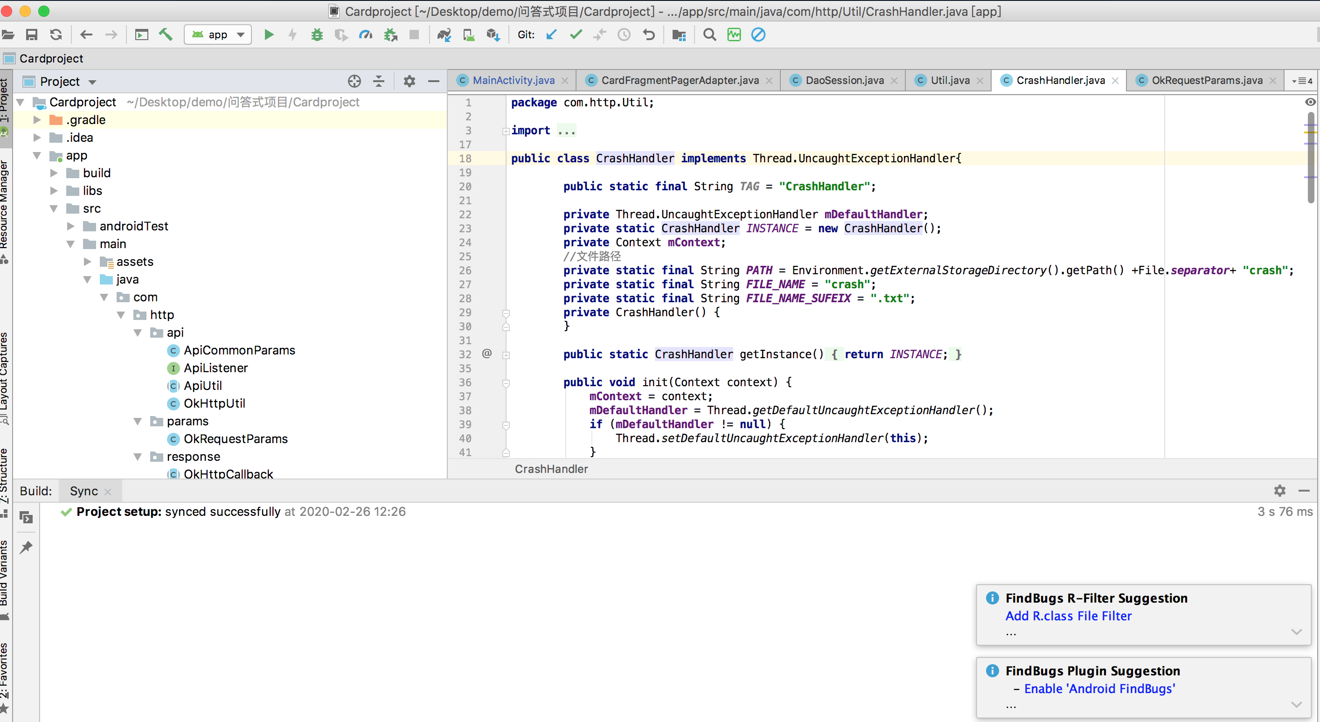1320x722 pixels.
Task: Expand the assets folder
Action: point(88,262)
